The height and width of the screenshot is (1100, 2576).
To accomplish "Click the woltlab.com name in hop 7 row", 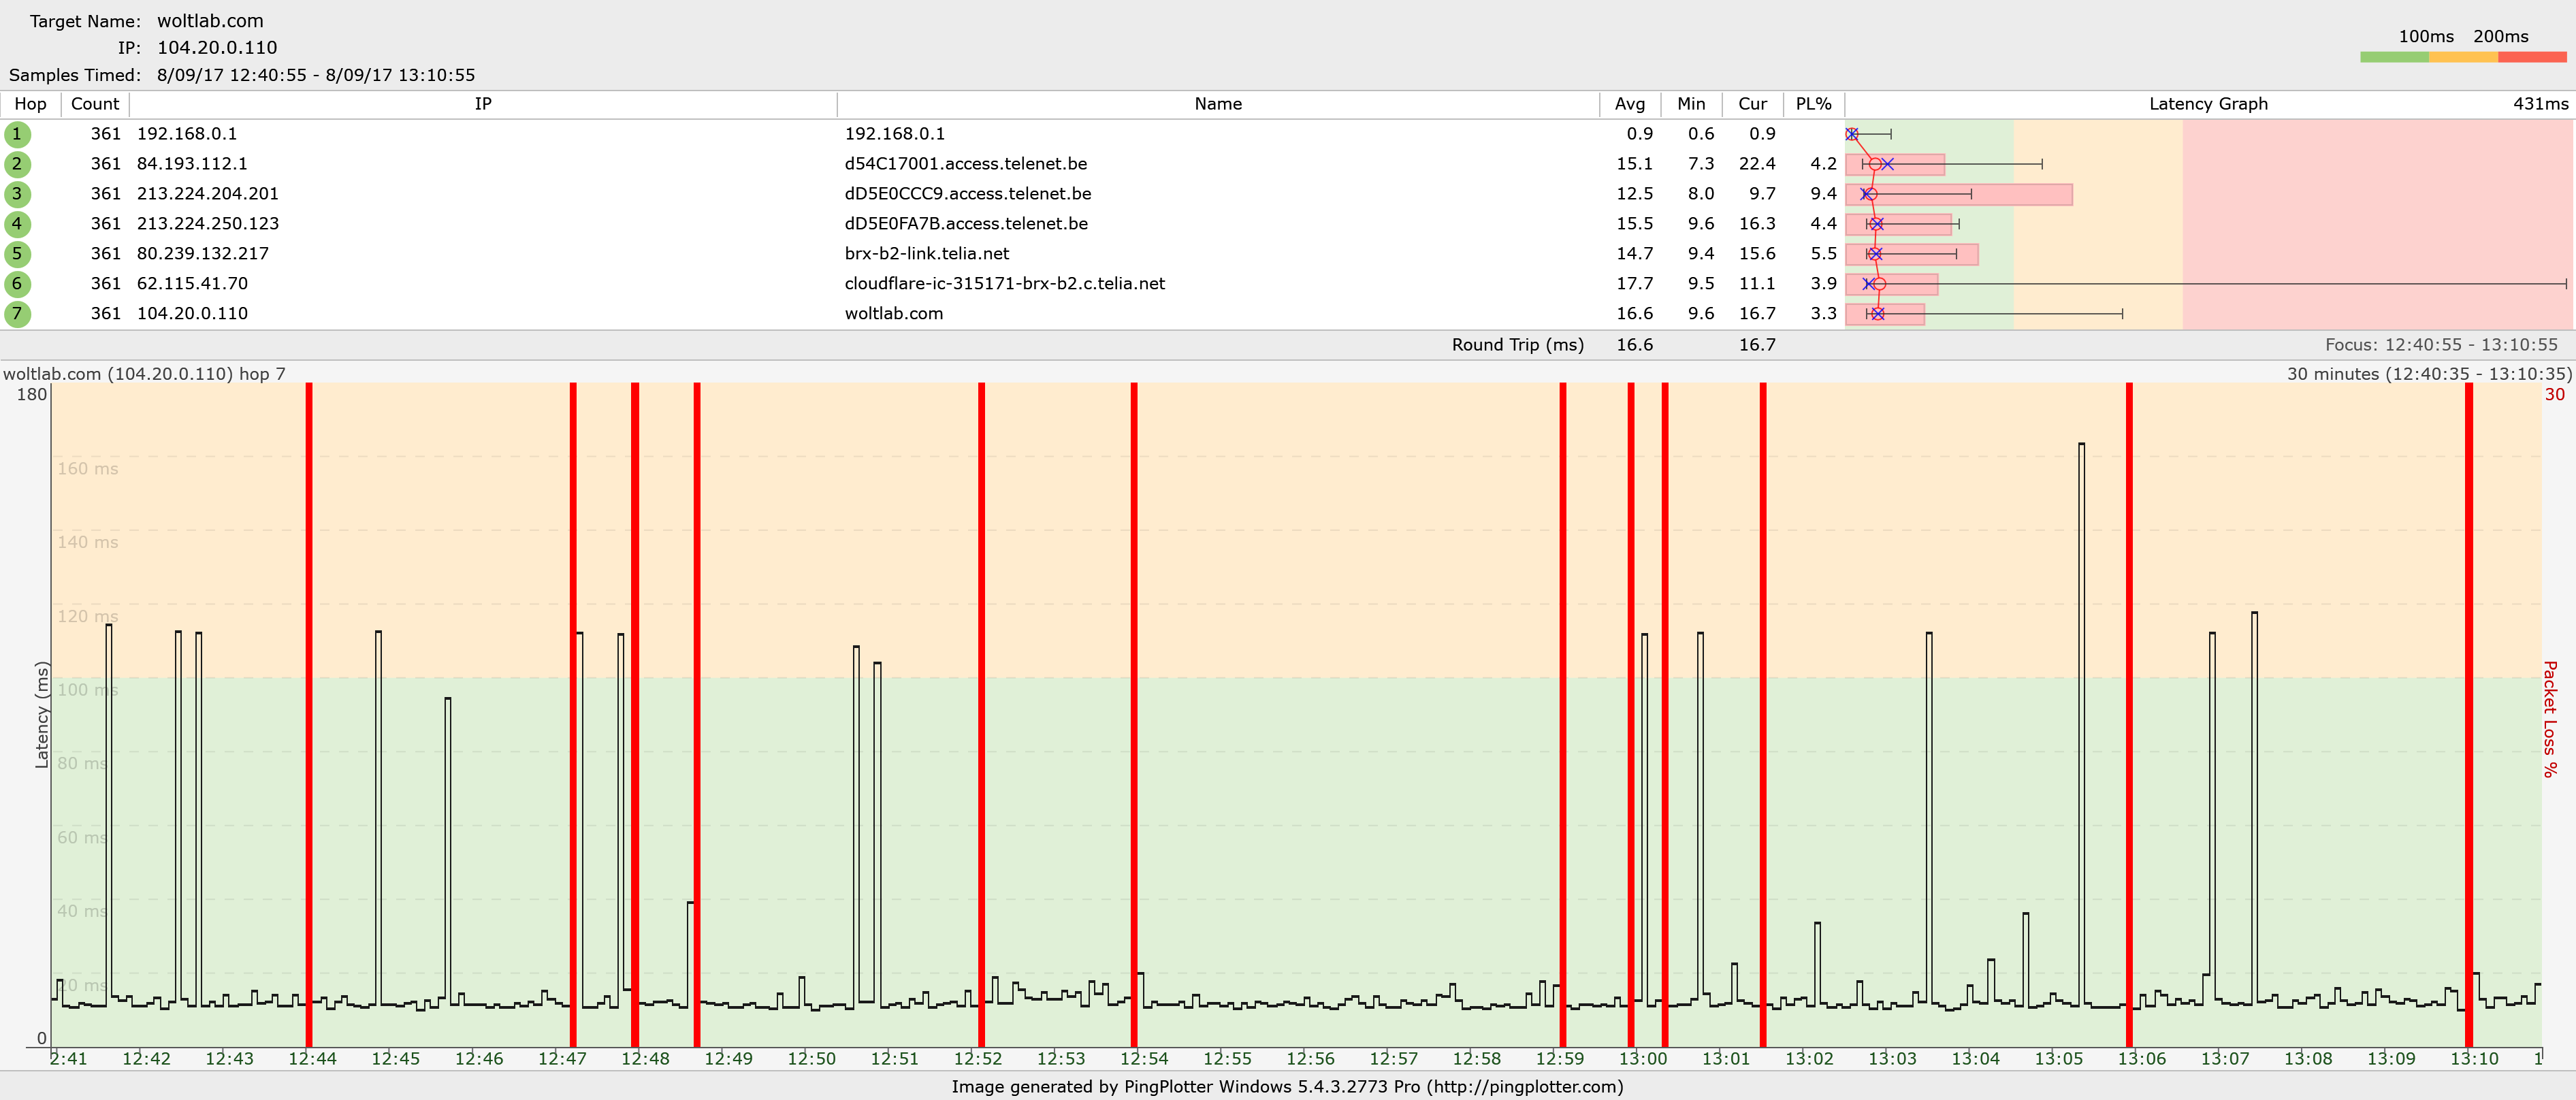I will click(x=893, y=314).
